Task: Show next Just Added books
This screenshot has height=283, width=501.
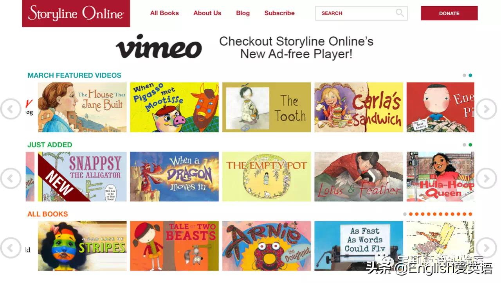Action: 486,179
